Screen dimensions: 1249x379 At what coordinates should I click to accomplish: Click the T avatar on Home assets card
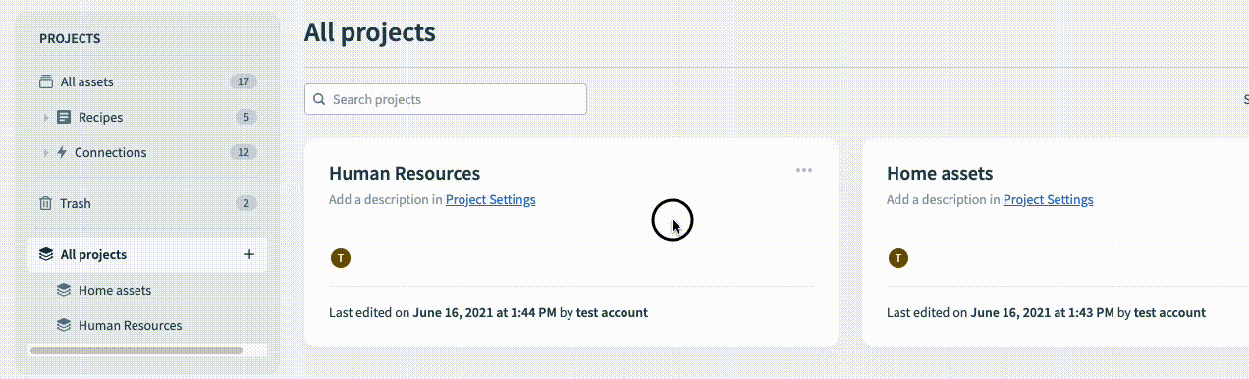pos(897,258)
